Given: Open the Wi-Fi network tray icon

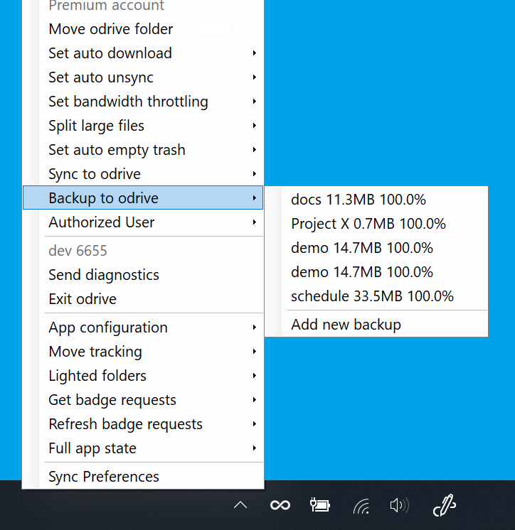Looking at the screenshot, I should 361,506.
